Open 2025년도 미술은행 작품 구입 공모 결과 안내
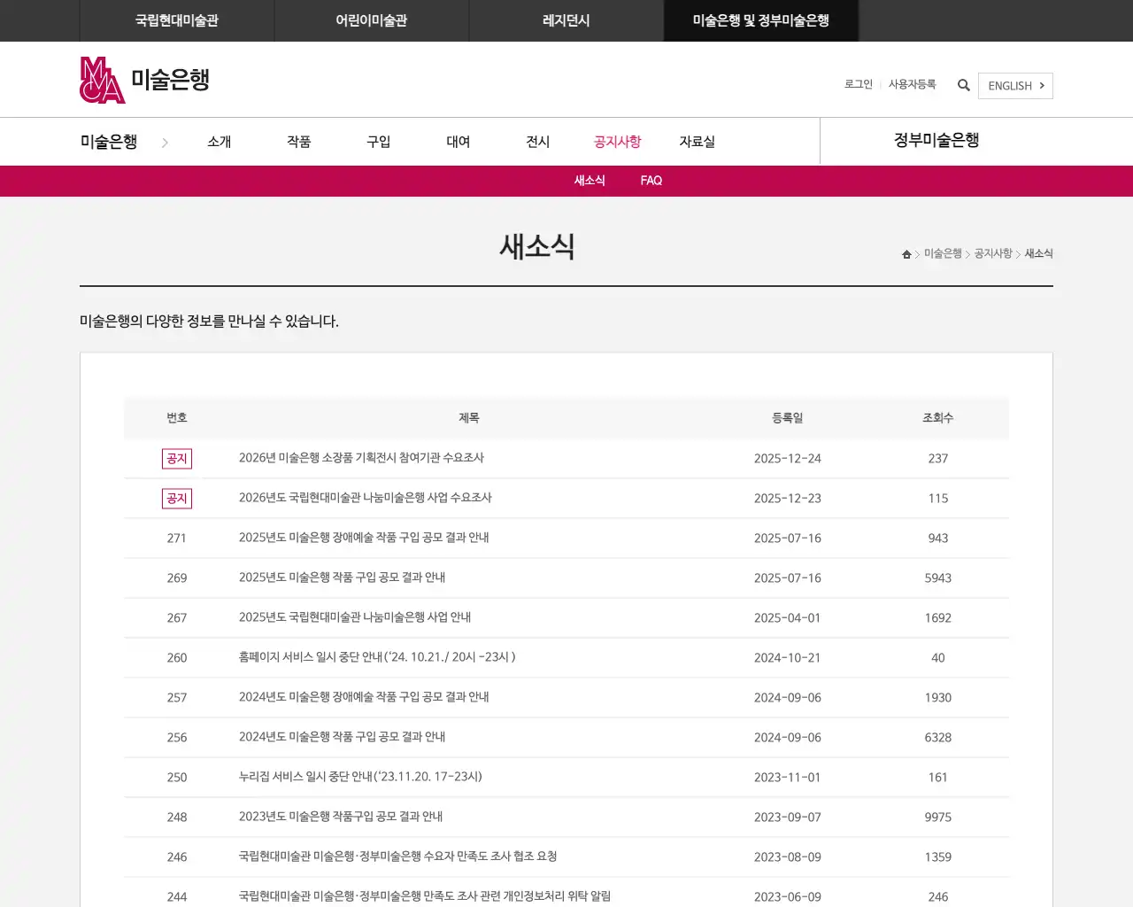The image size is (1133, 907). (342, 578)
